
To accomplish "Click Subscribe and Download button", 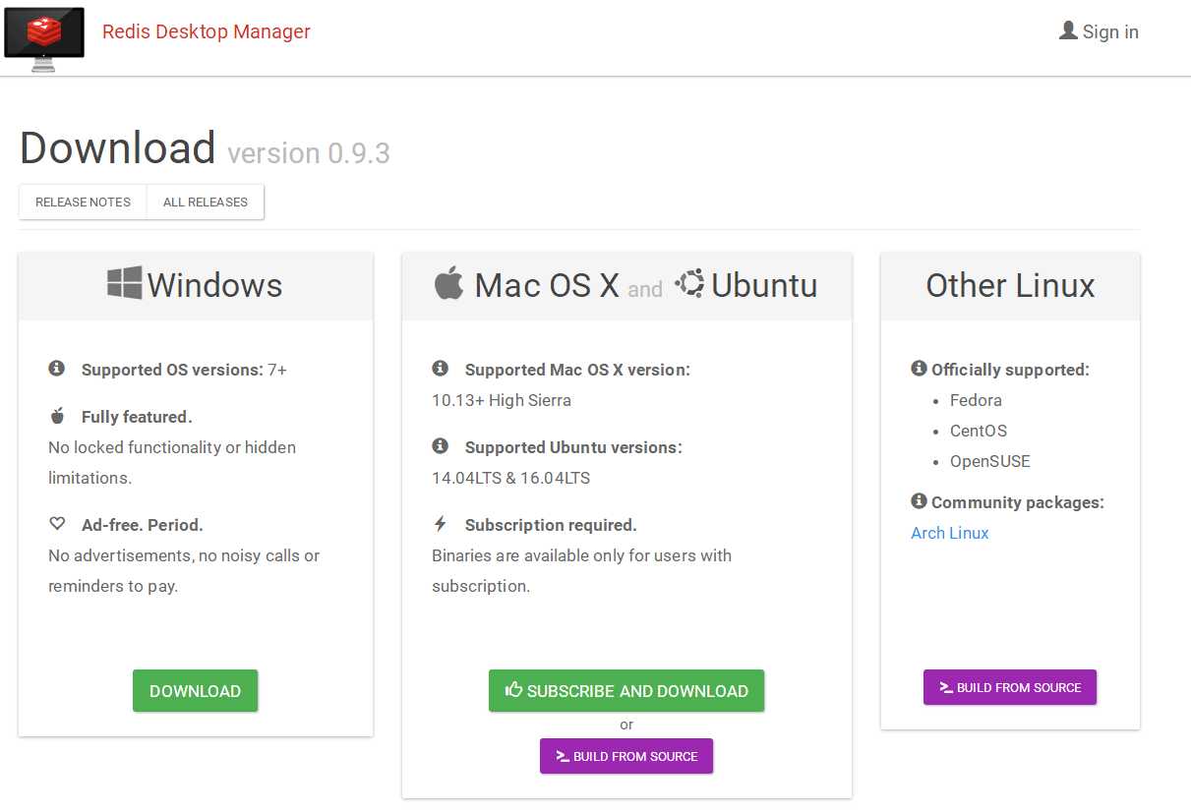I will click(626, 691).
